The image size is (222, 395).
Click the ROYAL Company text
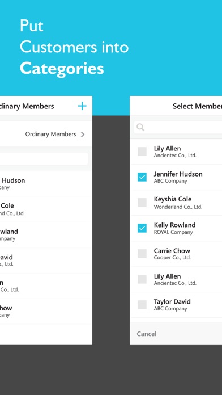(173, 232)
